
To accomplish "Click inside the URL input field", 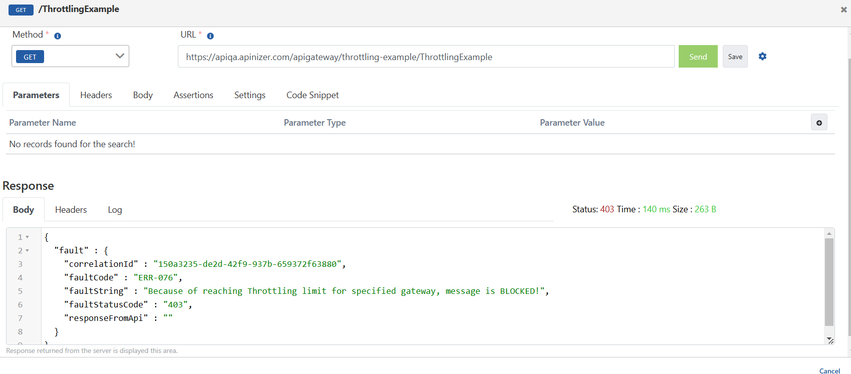I will point(426,57).
